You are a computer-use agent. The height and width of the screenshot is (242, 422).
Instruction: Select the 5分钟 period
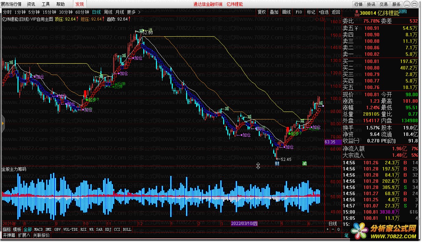34,12
